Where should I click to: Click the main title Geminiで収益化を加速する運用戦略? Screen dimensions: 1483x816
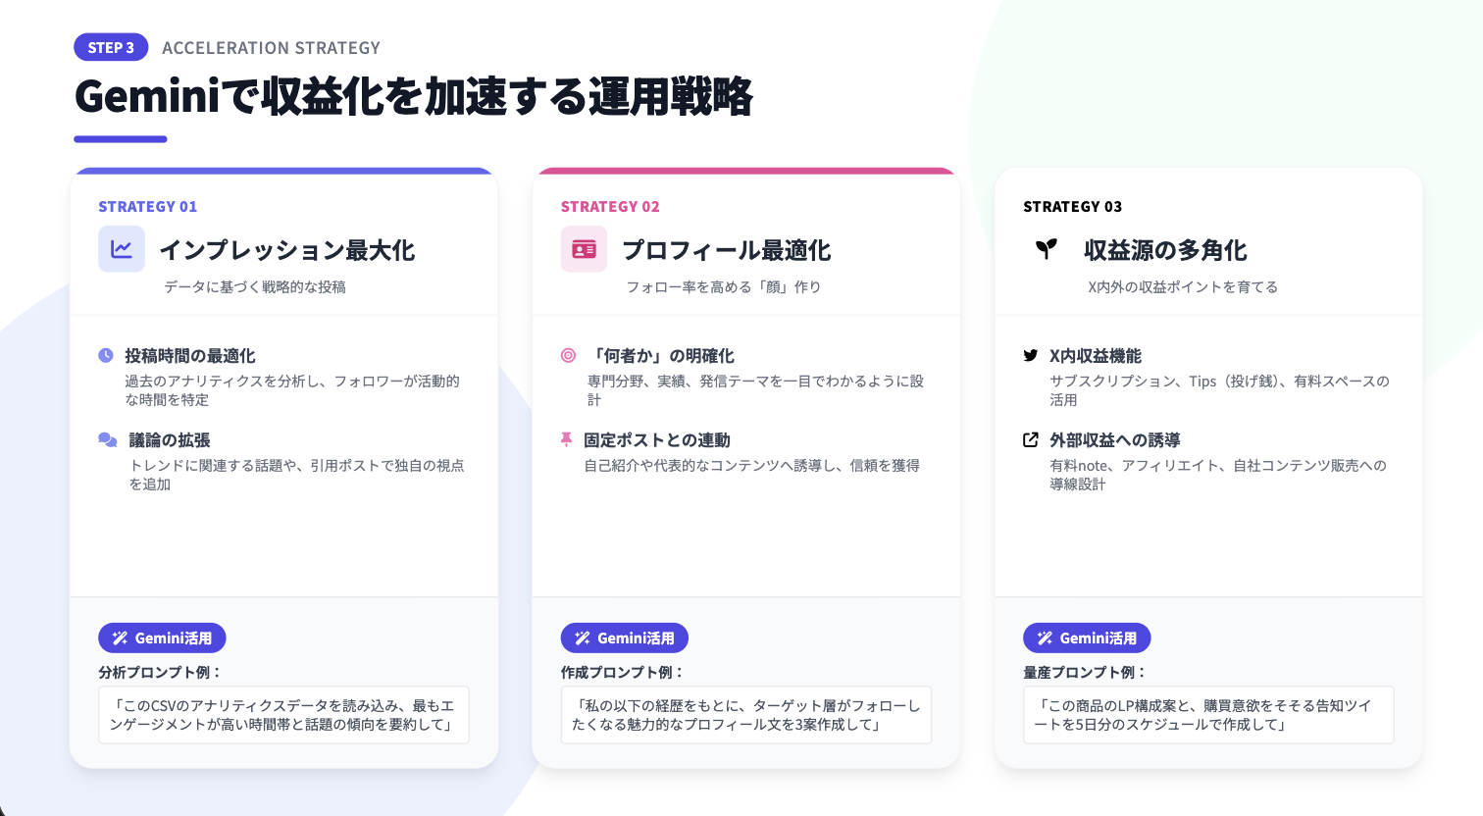click(413, 97)
